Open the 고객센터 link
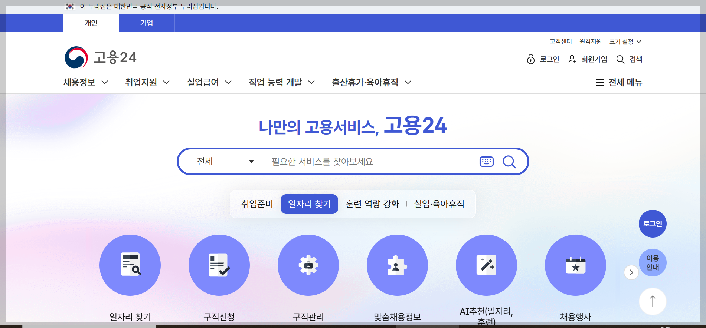The height and width of the screenshot is (328, 706). [560, 42]
